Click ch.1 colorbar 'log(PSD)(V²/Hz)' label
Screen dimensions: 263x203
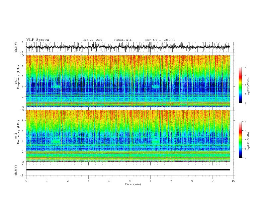coord(248,87)
